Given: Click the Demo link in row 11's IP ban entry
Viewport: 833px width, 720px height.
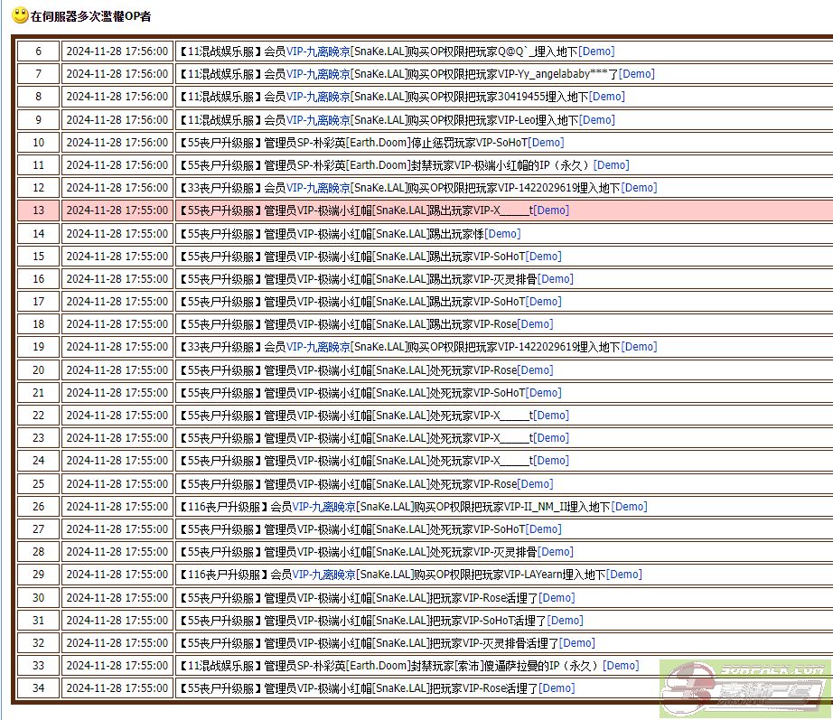Looking at the screenshot, I should pos(611,165).
